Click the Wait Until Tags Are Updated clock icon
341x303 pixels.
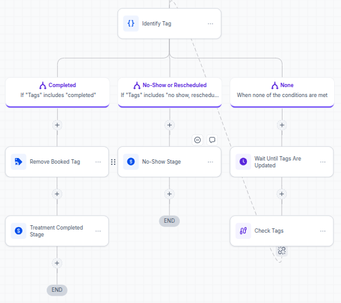tap(243, 162)
